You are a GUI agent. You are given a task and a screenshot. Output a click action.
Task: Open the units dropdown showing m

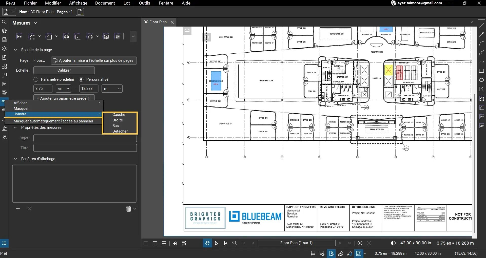112,89
